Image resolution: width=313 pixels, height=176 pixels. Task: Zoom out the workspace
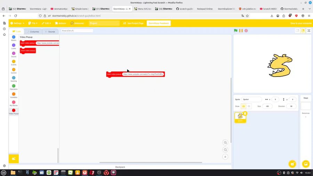(x=225, y=150)
